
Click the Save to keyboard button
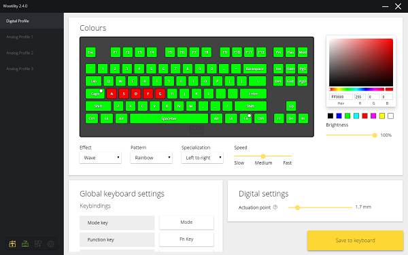(x=355, y=241)
